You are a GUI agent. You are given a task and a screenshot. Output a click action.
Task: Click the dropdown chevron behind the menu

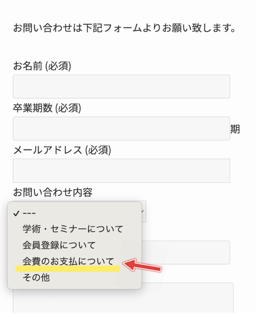[x=143, y=212]
